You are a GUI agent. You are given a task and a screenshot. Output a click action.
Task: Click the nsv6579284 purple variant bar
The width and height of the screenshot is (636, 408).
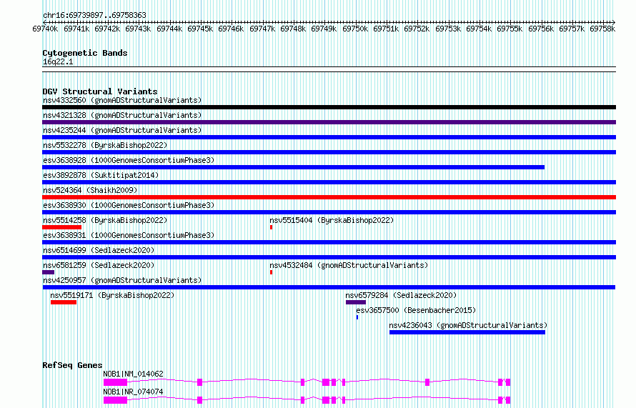[356, 302]
